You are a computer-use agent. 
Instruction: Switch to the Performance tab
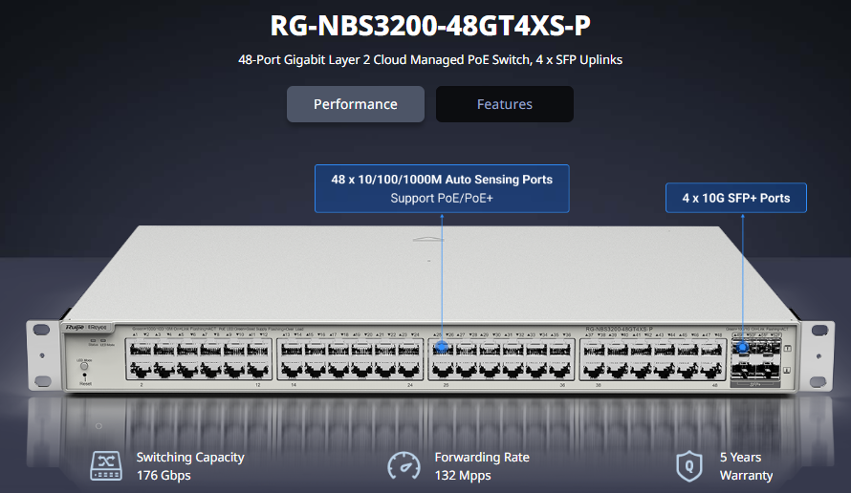[x=356, y=104]
